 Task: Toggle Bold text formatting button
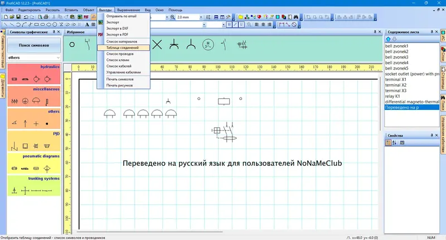[229, 25]
